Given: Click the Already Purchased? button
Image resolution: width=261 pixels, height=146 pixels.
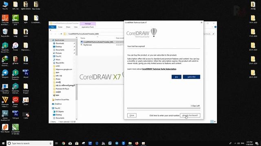Looking at the screenshot, I should pos(190,115).
